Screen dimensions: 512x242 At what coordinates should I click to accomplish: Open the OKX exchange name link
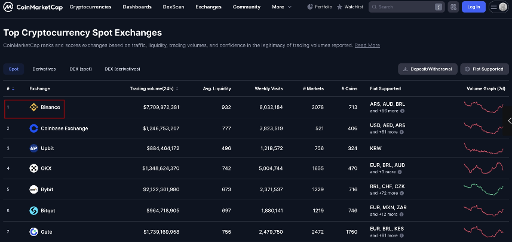(x=46, y=169)
